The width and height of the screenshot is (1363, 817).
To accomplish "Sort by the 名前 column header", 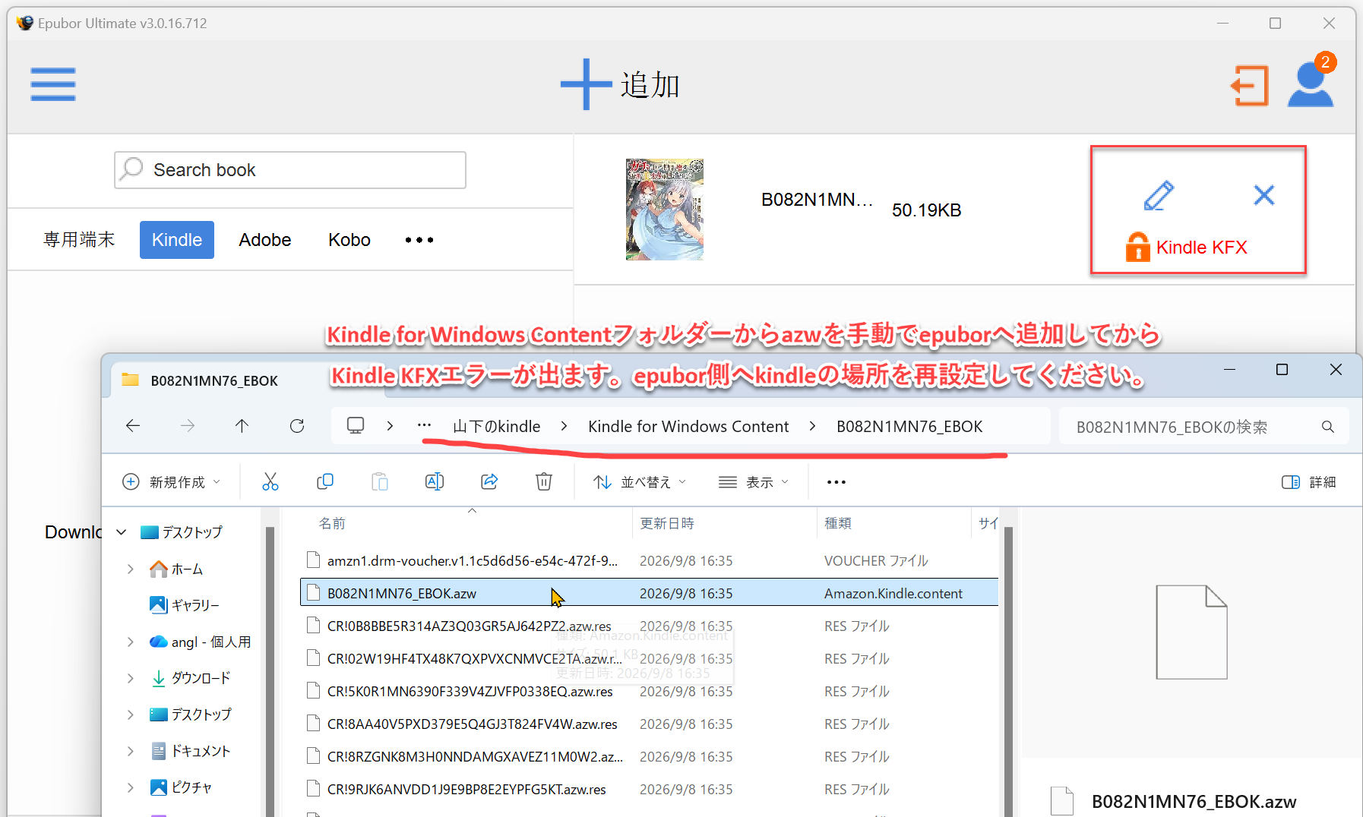I will click(332, 523).
